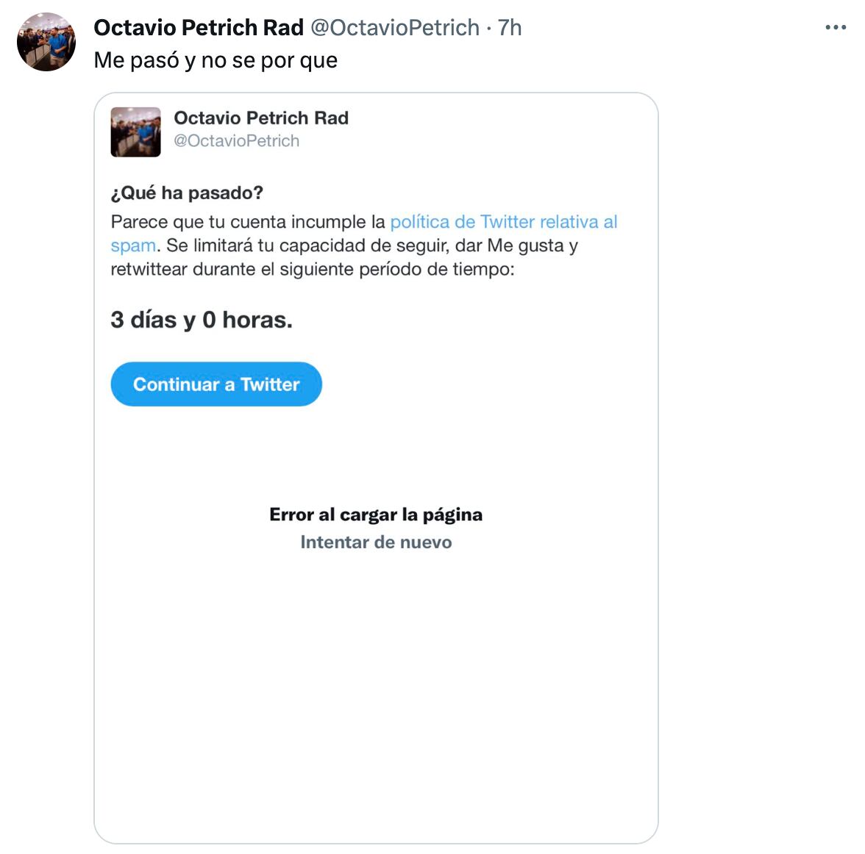Open the tweet's three-dot more options menu

[836, 28]
